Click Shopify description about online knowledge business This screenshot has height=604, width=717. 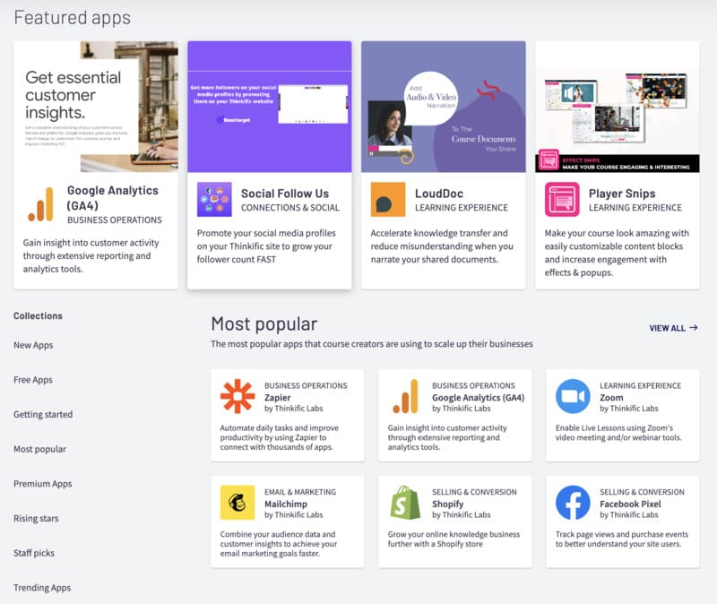point(454,539)
